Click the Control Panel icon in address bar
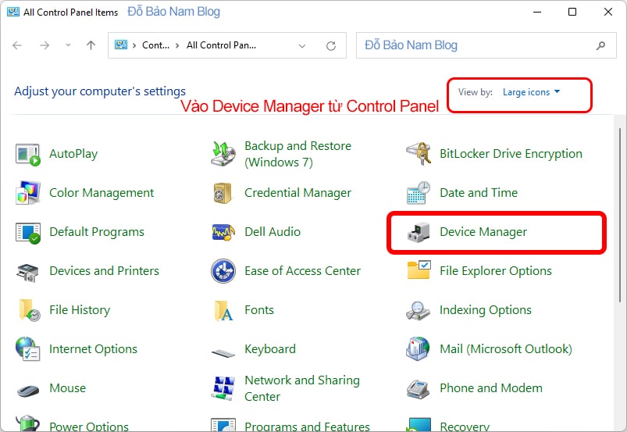 point(121,45)
